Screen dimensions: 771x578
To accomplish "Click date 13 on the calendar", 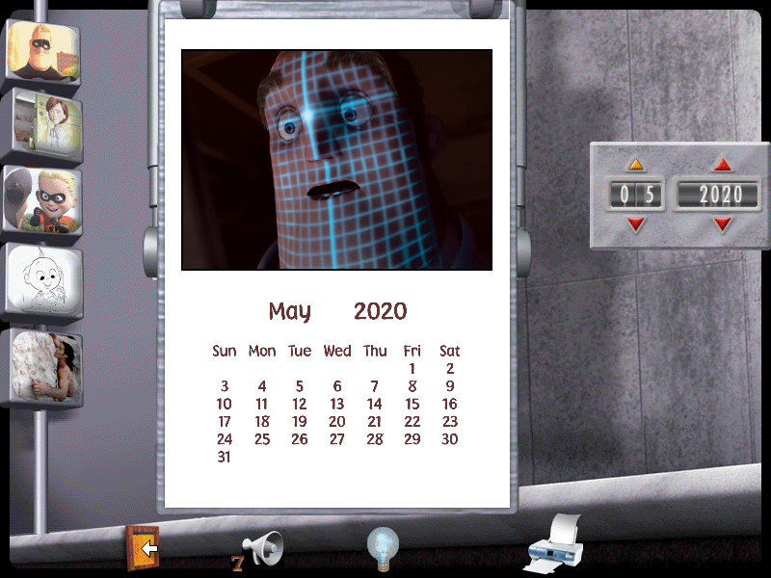I will (x=336, y=404).
